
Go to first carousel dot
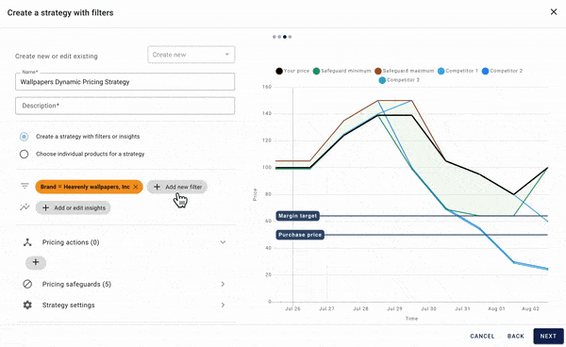(x=275, y=37)
